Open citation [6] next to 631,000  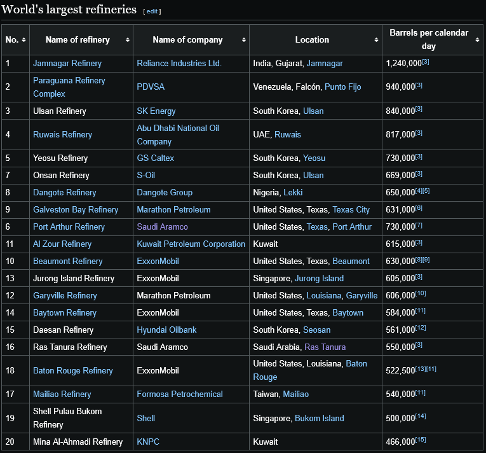pyautogui.click(x=419, y=208)
